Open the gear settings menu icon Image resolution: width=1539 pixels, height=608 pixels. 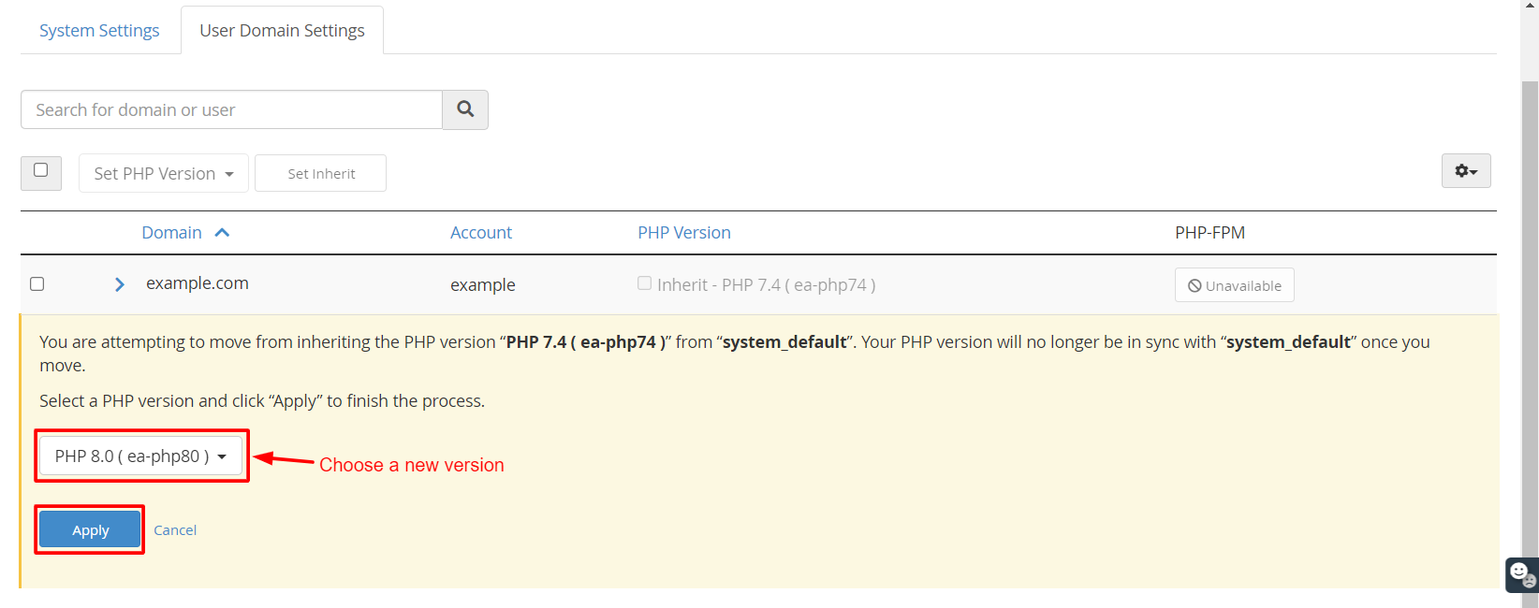pyautogui.click(x=1466, y=171)
